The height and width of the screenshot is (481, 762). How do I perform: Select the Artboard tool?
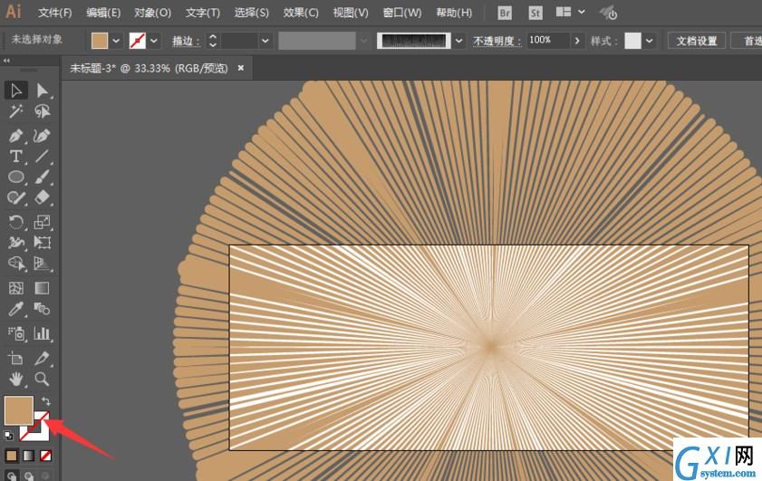pyautogui.click(x=16, y=359)
